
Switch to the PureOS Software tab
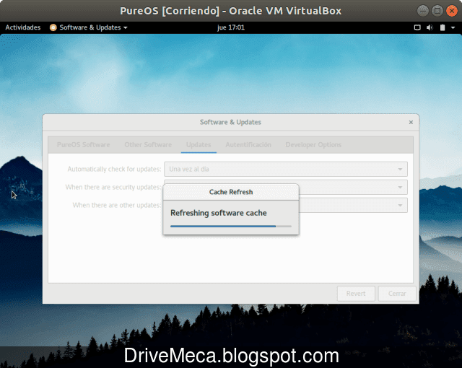pyautogui.click(x=84, y=145)
